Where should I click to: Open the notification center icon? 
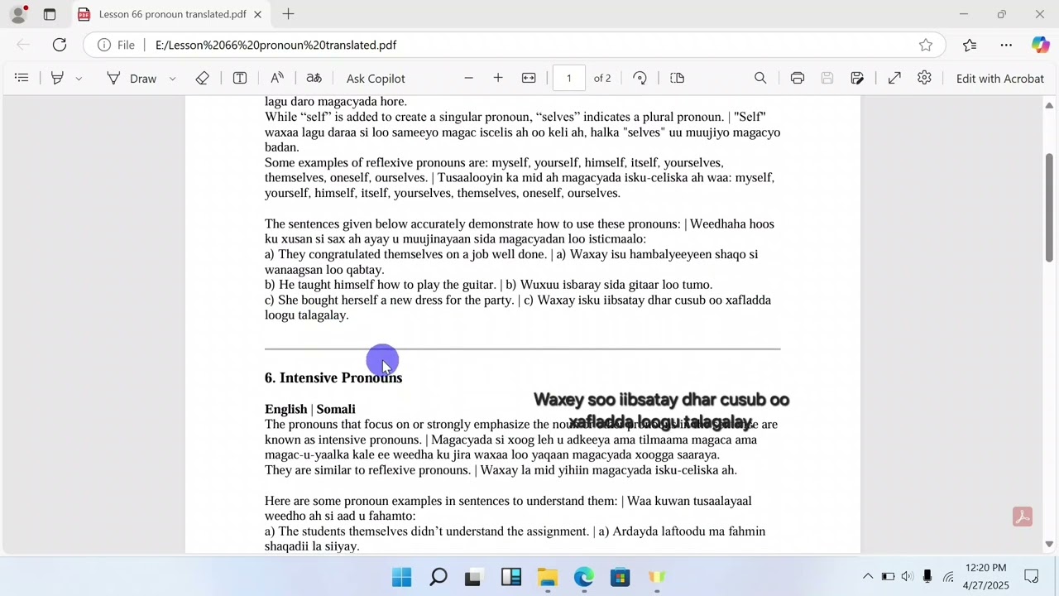pos(1032,577)
